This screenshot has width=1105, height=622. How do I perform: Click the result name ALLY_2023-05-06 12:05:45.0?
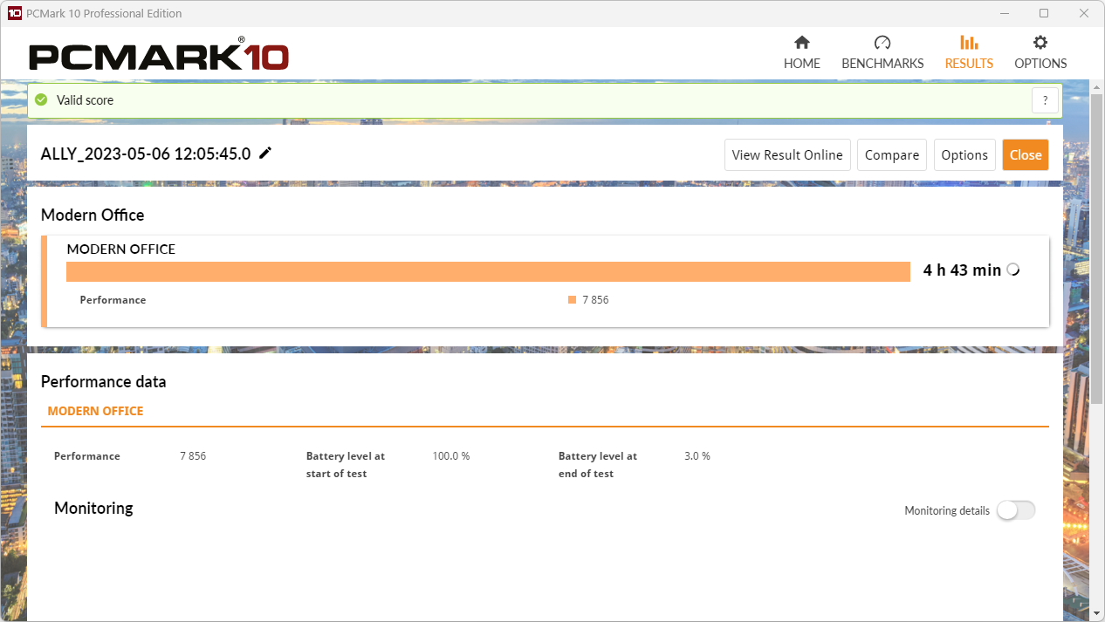pos(146,154)
